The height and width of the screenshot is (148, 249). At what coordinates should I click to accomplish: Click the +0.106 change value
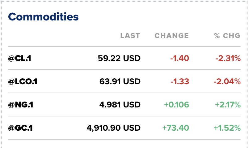176,105
